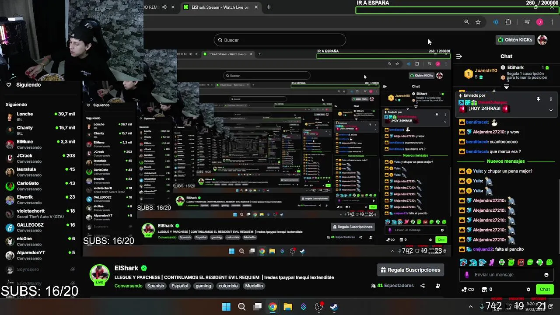Viewport: 560px width, 315px height.
Task: Open Elwerik channel in sidebar
Action: (x=40, y=200)
